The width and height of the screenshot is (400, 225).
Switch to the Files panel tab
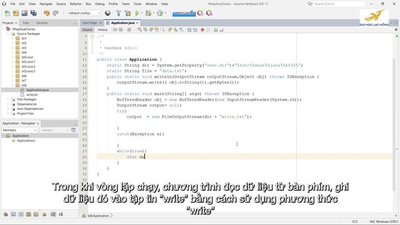pos(26,22)
